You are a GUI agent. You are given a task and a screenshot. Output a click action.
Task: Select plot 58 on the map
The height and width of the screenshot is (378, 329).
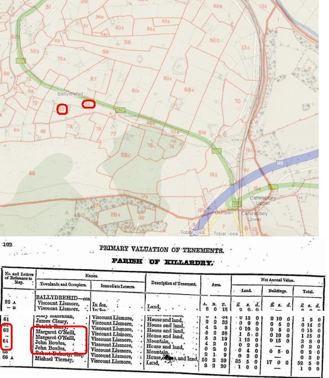coord(127,42)
